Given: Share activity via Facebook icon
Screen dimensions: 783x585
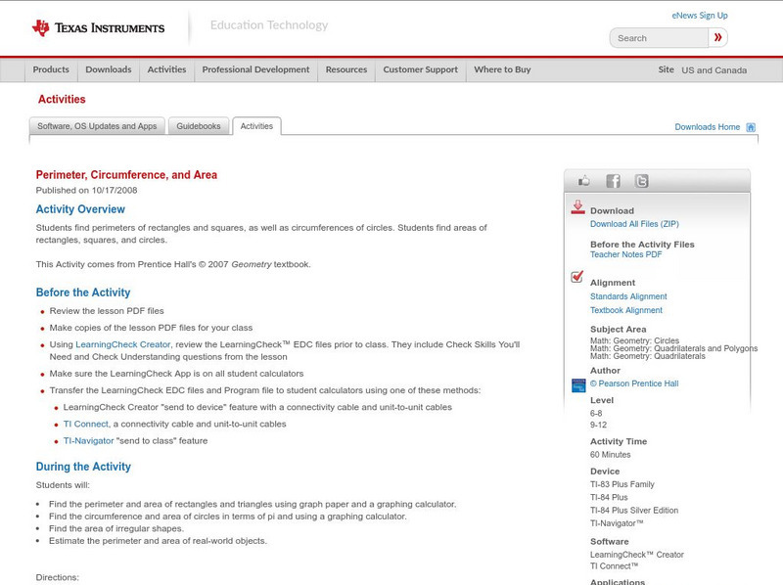Looking at the screenshot, I should (613, 181).
